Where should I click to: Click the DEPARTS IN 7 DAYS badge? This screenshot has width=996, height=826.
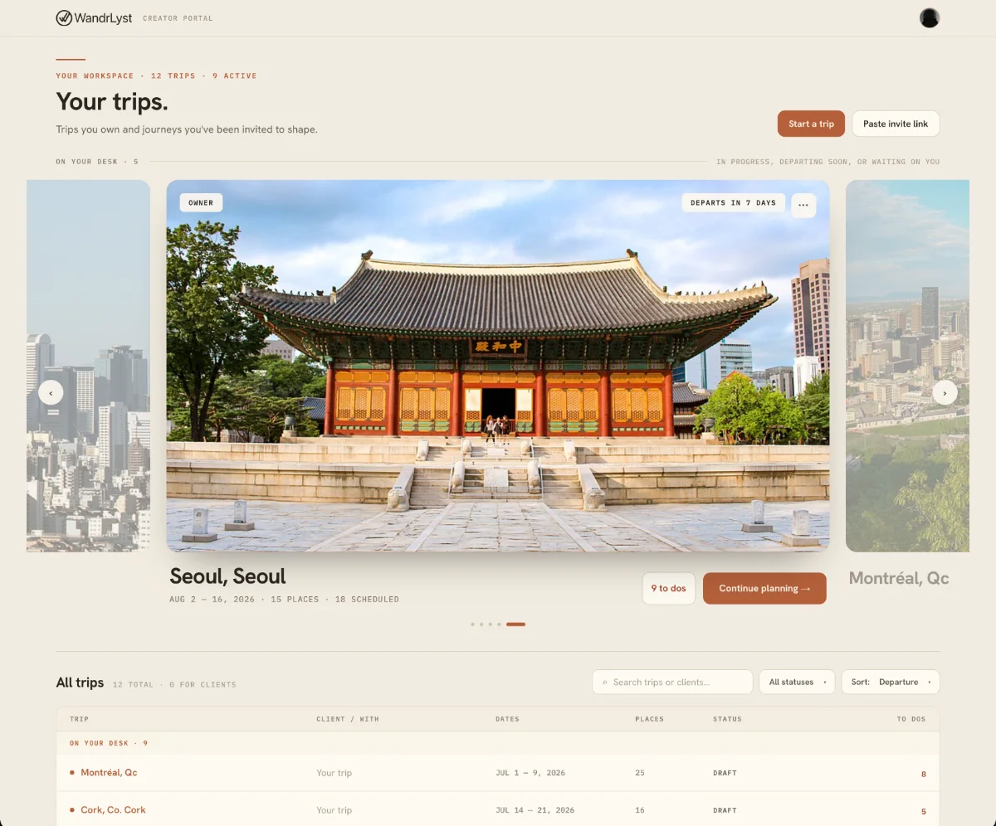(x=734, y=202)
